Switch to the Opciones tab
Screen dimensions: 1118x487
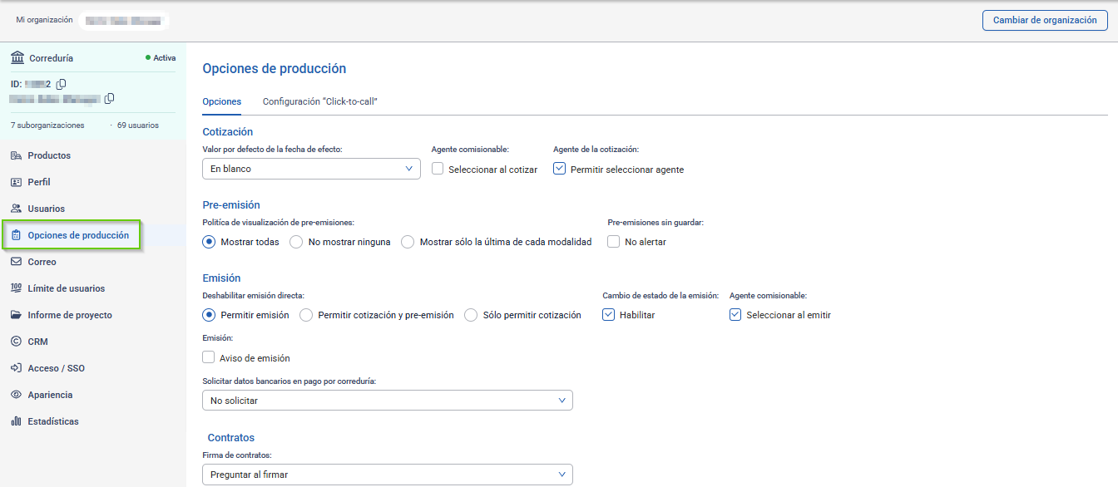tap(222, 101)
